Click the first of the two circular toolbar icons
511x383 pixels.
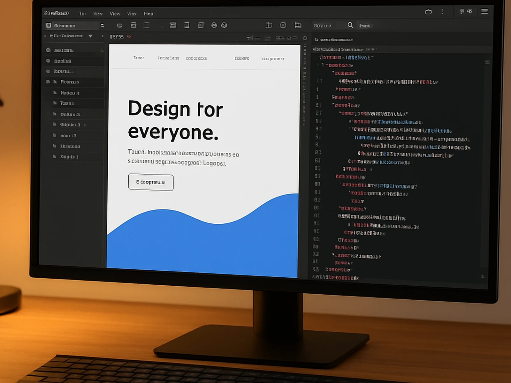214,25
